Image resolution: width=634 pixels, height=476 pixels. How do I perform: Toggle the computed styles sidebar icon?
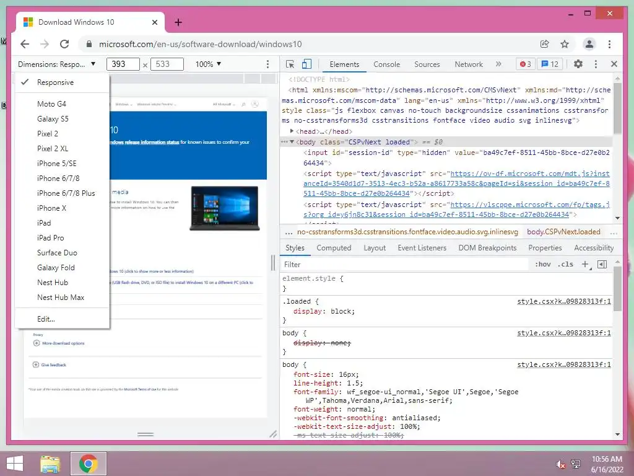coord(602,264)
